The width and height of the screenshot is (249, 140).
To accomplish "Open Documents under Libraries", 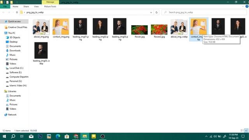I will point(15,96).
